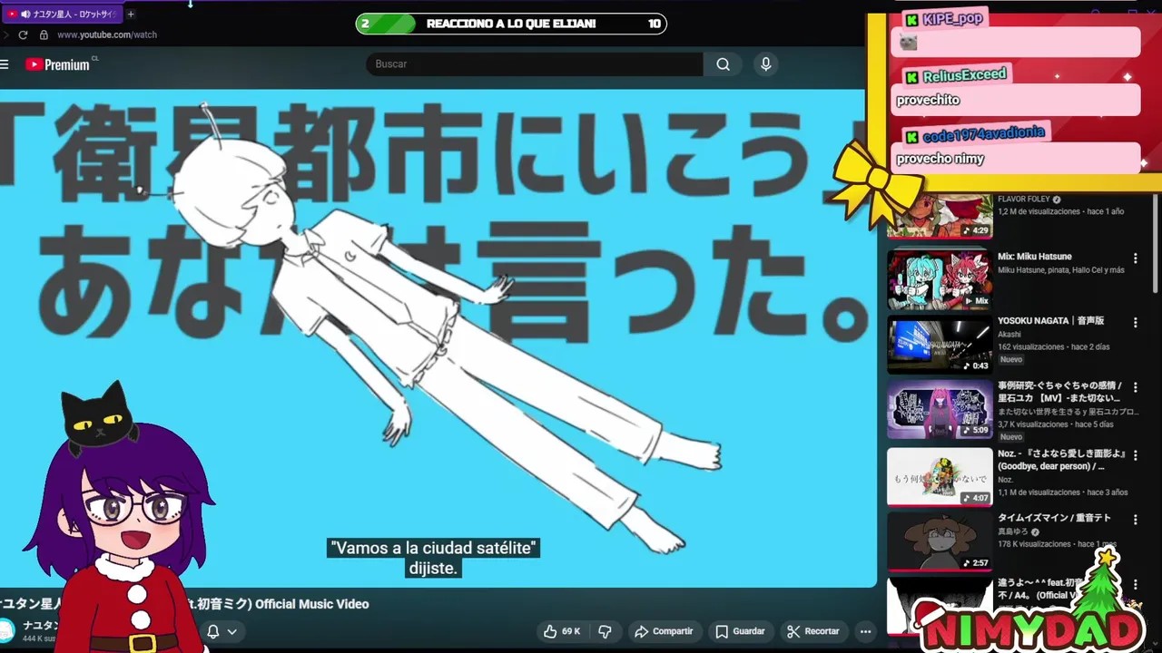Viewport: 1162px width, 653px height.
Task: Open the YOSOKU NAGATA｜音声版 title link
Action: (1050, 321)
